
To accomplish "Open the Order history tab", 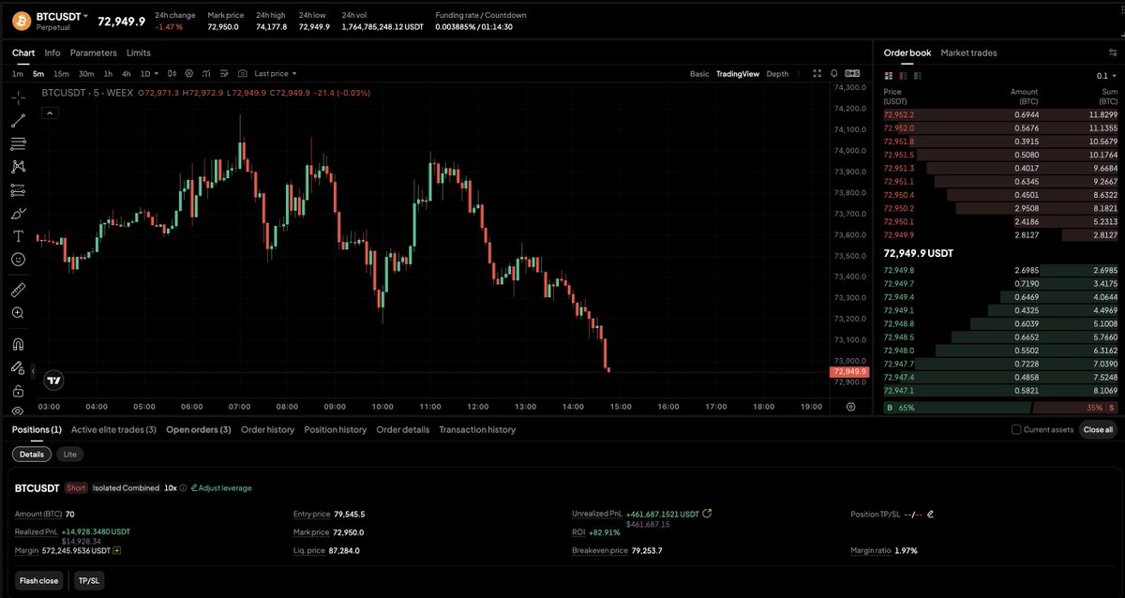I will point(267,429).
